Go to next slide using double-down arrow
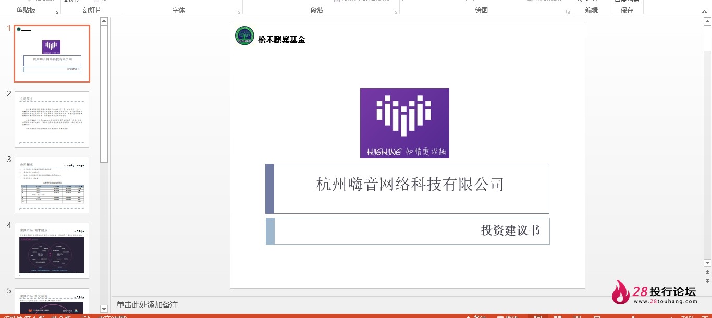Image resolution: width=712 pixels, height=318 pixels. point(707,281)
